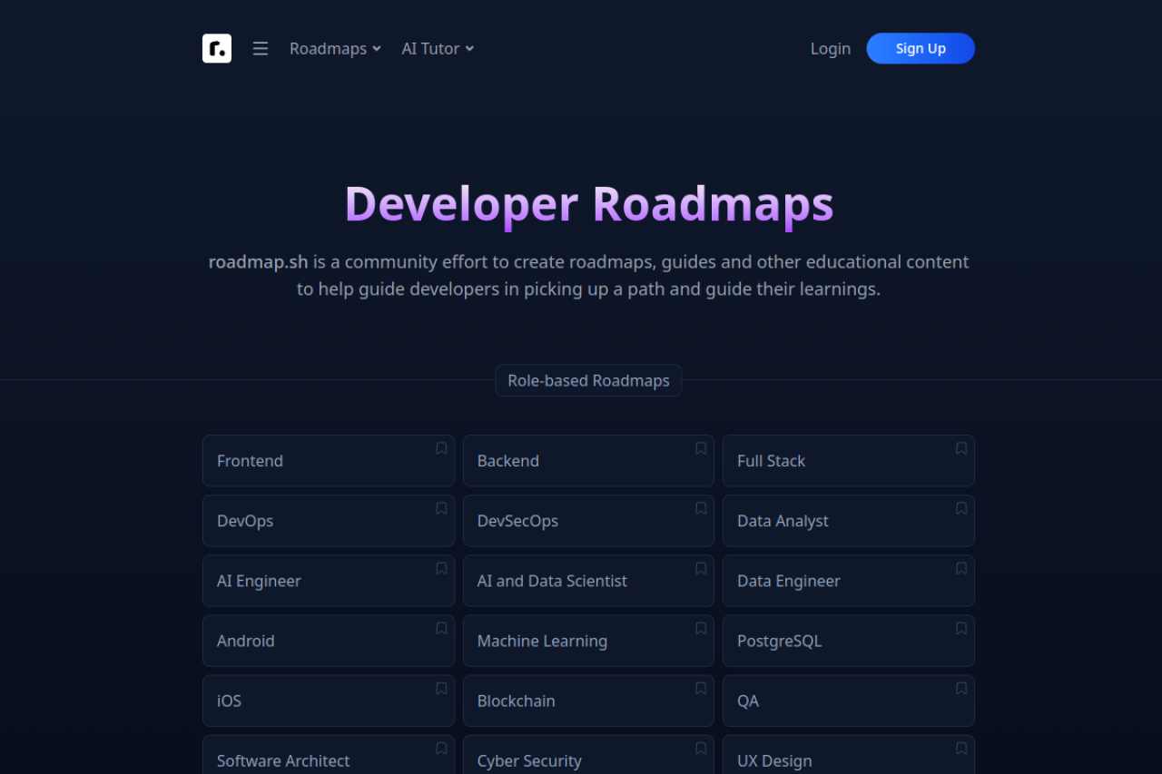Open the Cyber Security roadmap card
Viewport: 1162px width, 774px height.
coord(588,754)
